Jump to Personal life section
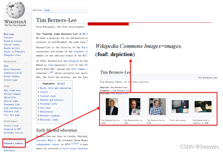 pos(48,104)
